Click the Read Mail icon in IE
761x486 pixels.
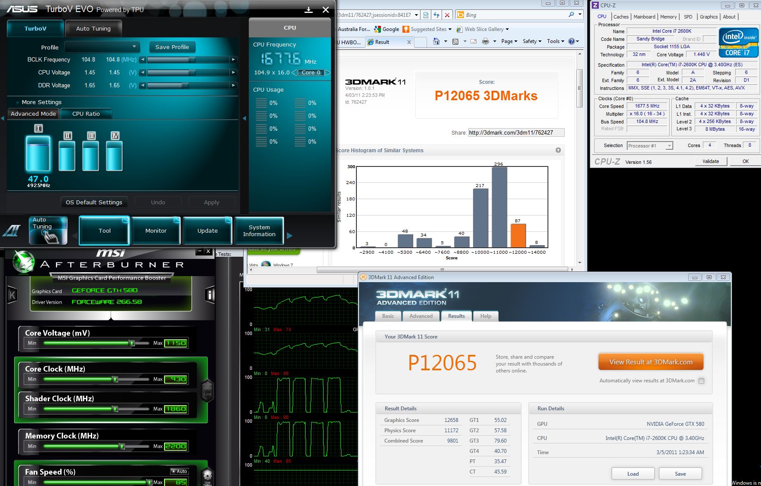click(x=474, y=41)
